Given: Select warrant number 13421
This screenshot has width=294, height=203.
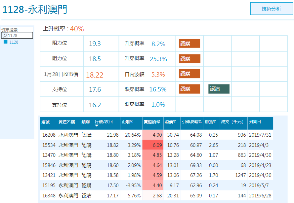Looking at the screenshot, I should pyautogui.click(x=49, y=175).
